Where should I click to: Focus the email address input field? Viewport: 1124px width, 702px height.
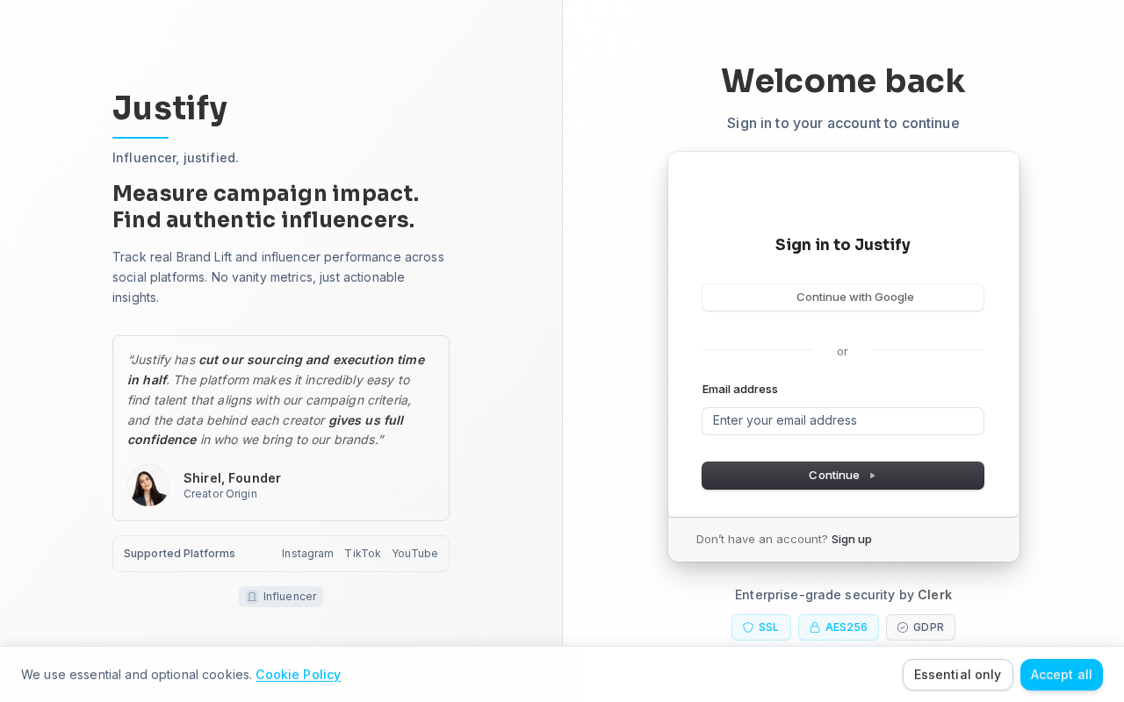pyautogui.click(x=843, y=421)
